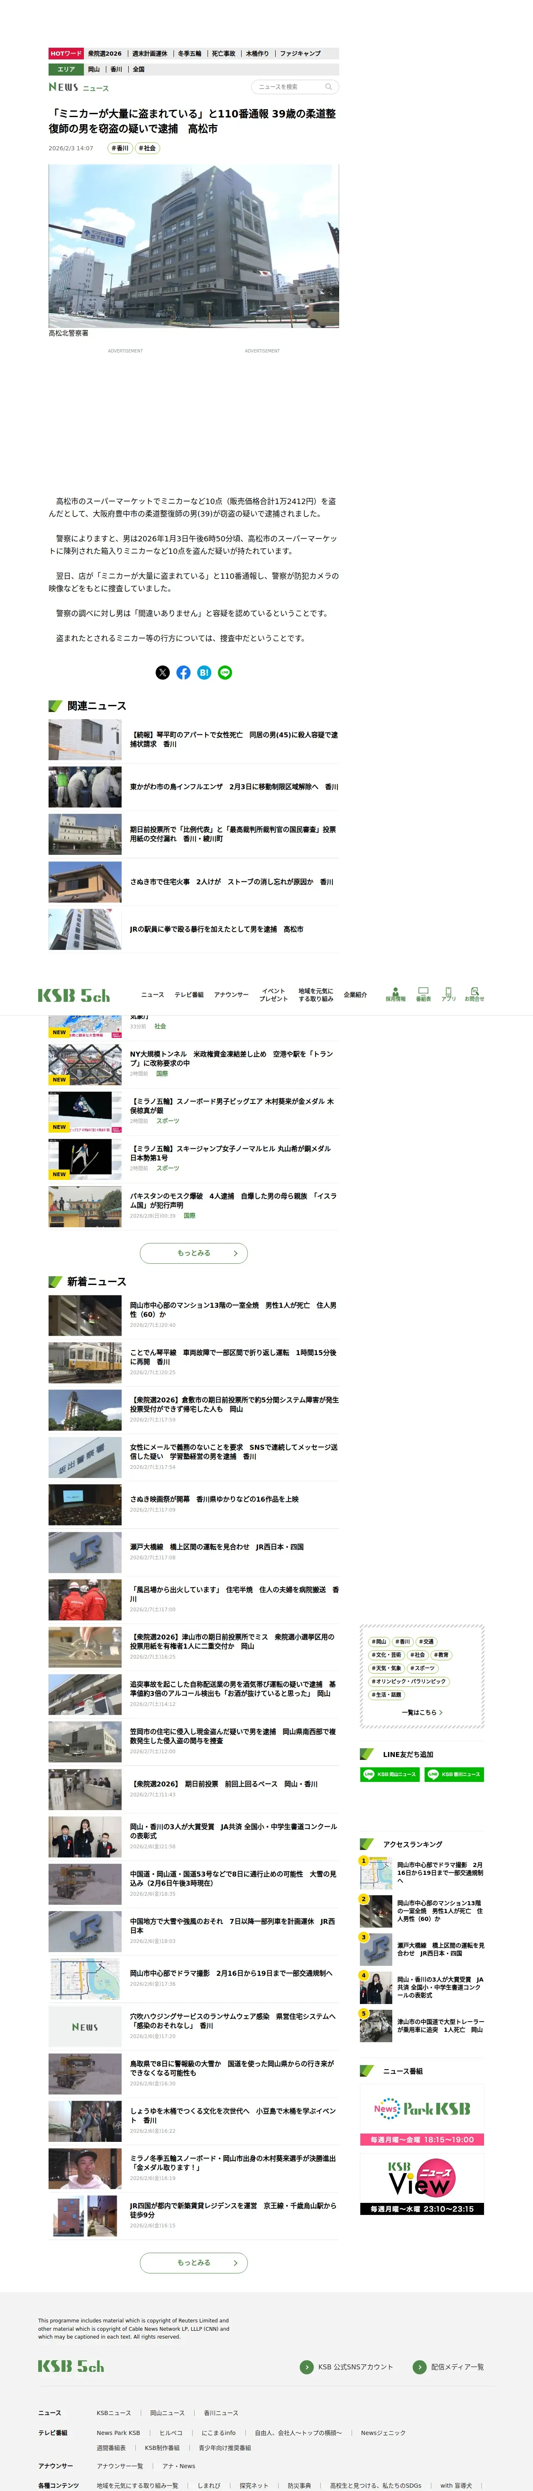Screen dimensions: 533x2491
Task: Click the sidebar #オリンピック・パラリンピック tag
Action: [x=408, y=1681]
